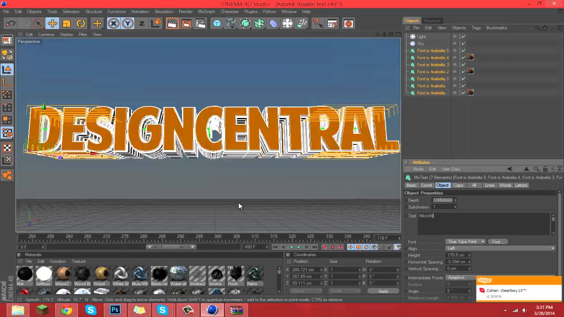The height and width of the screenshot is (317, 564).
Task: Click the Font... button
Action: 497,242
